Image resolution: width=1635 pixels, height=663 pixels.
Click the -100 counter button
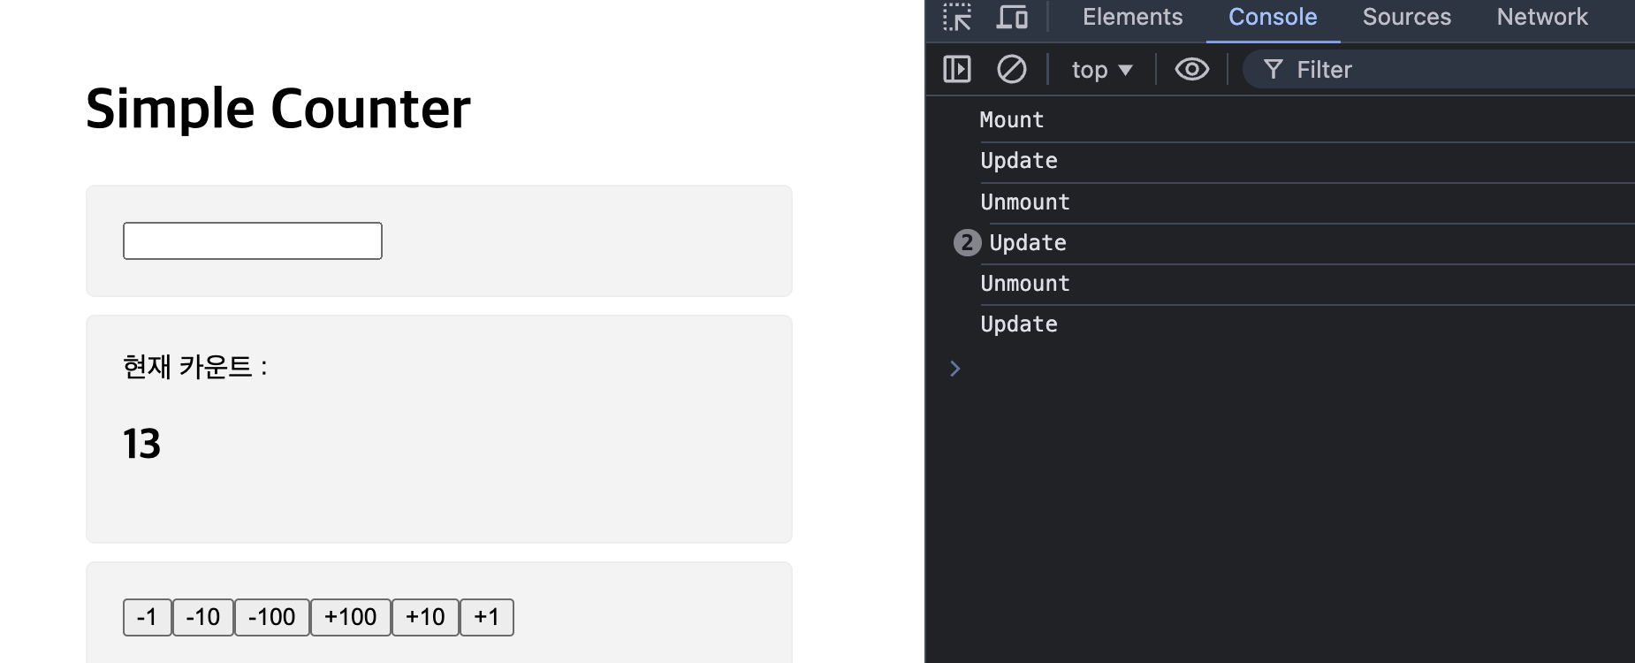coord(271,617)
